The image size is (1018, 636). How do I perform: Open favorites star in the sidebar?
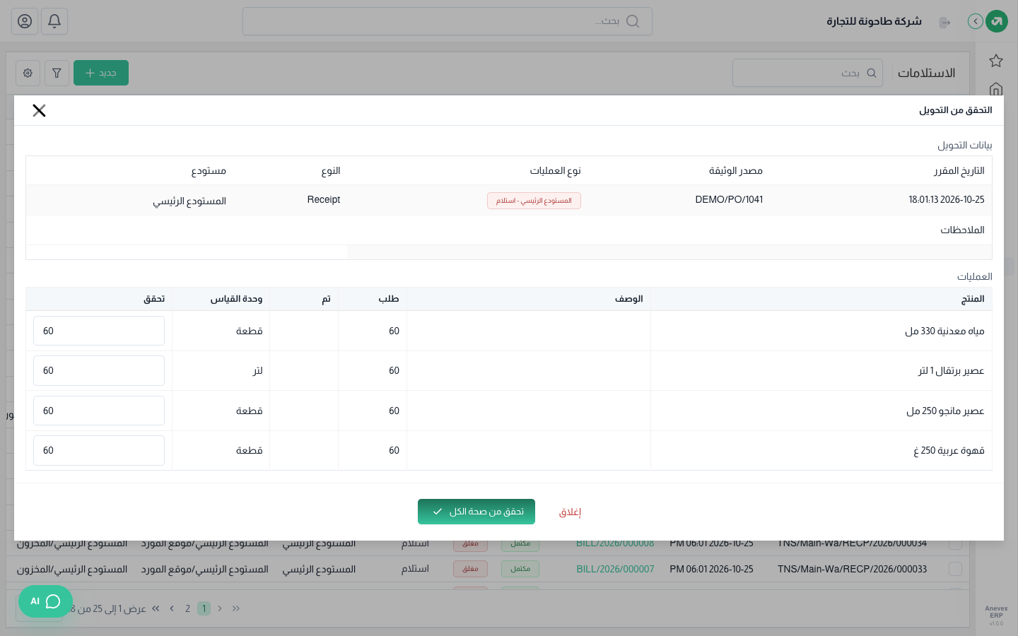click(x=996, y=61)
